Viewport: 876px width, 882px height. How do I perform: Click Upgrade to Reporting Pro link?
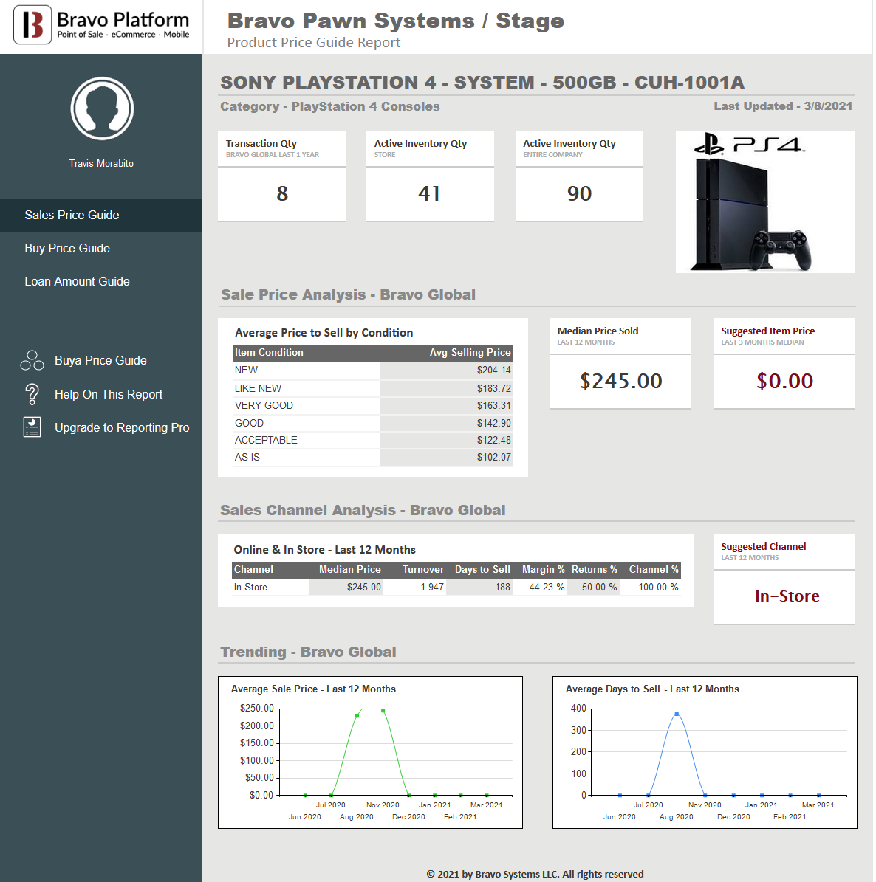pyautogui.click(x=122, y=427)
